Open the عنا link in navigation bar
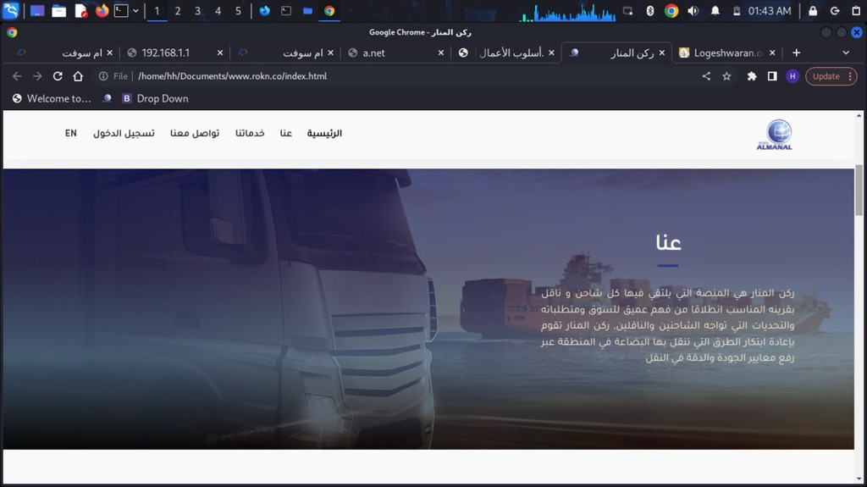Image resolution: width=867 pixels, height=487 pixels. tap(286, 133)
